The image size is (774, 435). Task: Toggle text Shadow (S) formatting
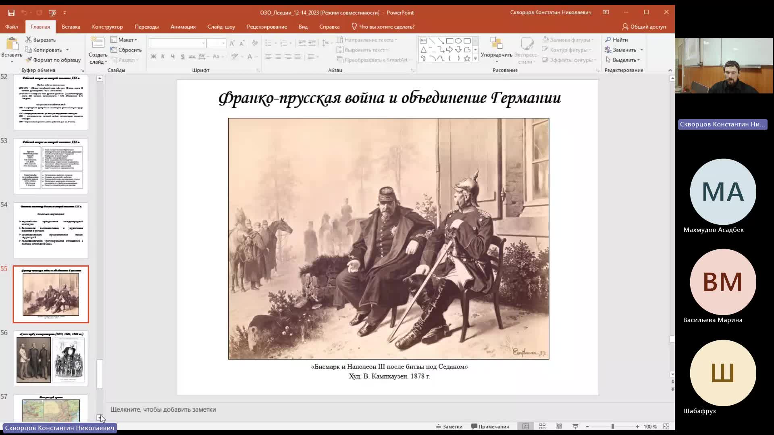click(x=183, y=57)
